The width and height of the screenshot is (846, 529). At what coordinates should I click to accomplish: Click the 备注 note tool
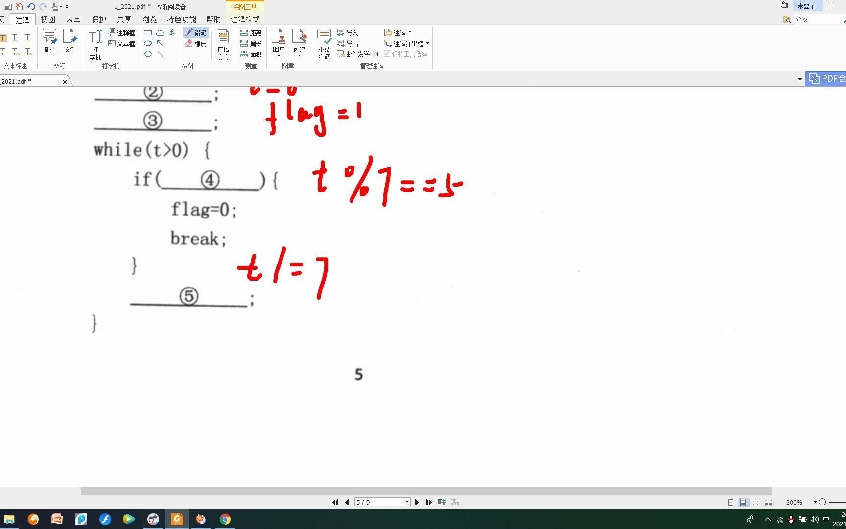(x=49, y=41)
